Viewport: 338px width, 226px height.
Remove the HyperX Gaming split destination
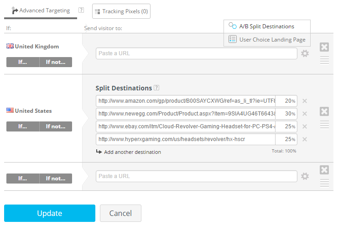point(305,139)
